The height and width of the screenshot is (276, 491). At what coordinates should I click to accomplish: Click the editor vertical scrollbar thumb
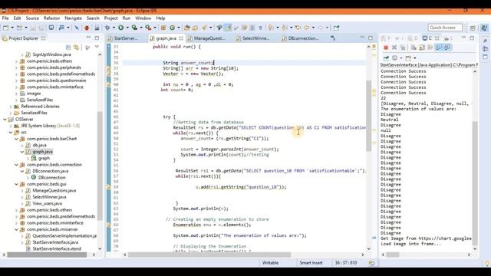click(368, 116)
